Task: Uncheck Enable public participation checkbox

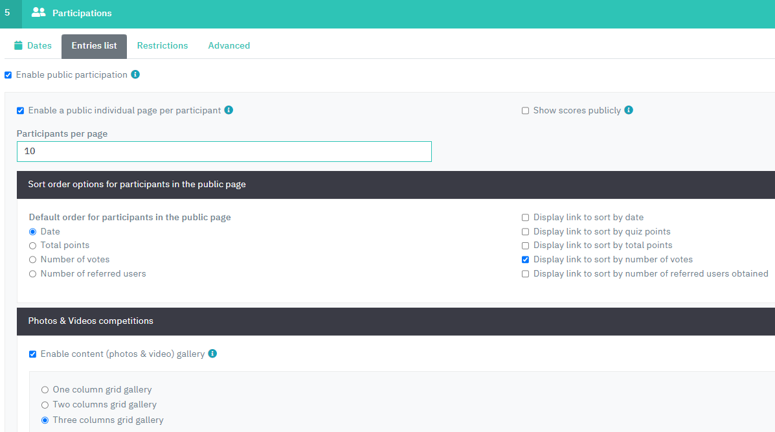Action: coord(8,75)
